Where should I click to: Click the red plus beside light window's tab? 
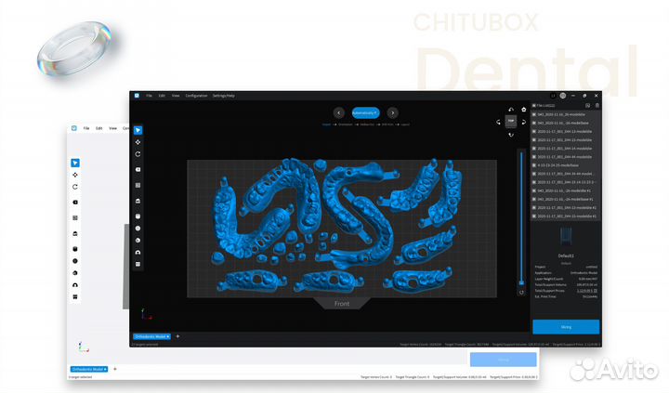[x=115, y=369]
